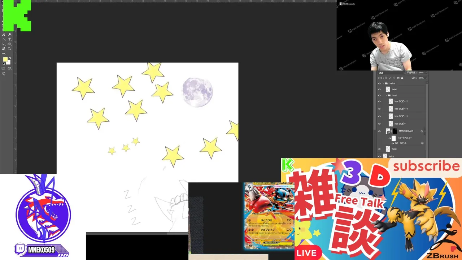Screen dimensions: 462x260
Task: Hide the bottom haikei layer
Action: [x=380, y=156]
